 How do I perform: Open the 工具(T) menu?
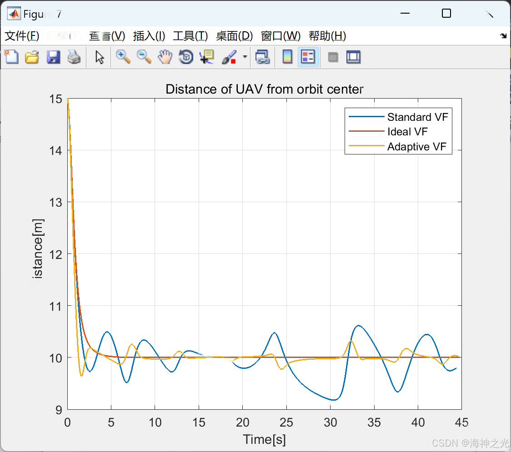tap(190, 36)
